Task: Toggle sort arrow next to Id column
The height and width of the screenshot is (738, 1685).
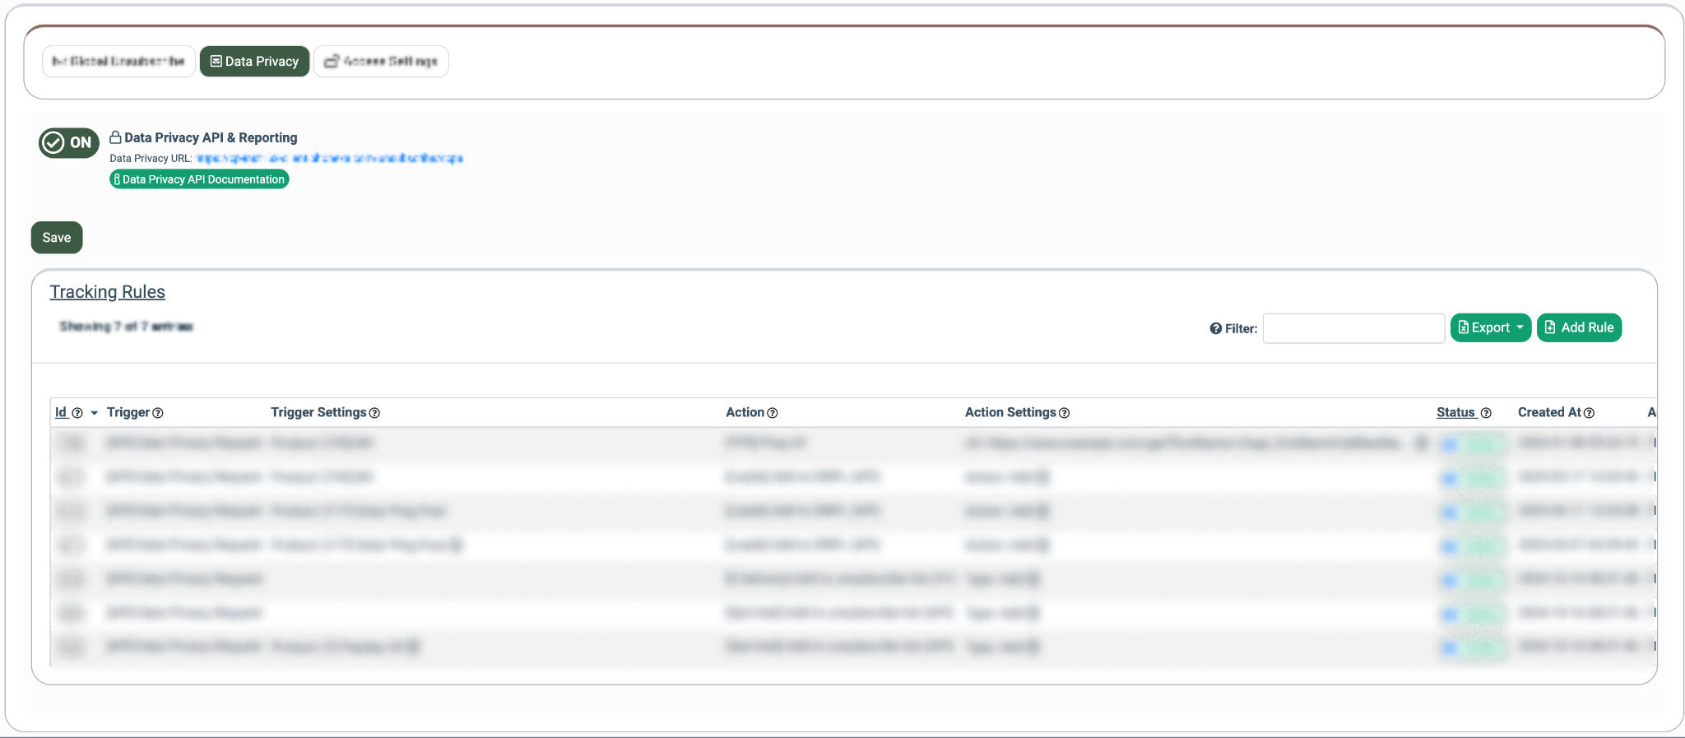Action: pyautogui.click(x=95, y=413)
